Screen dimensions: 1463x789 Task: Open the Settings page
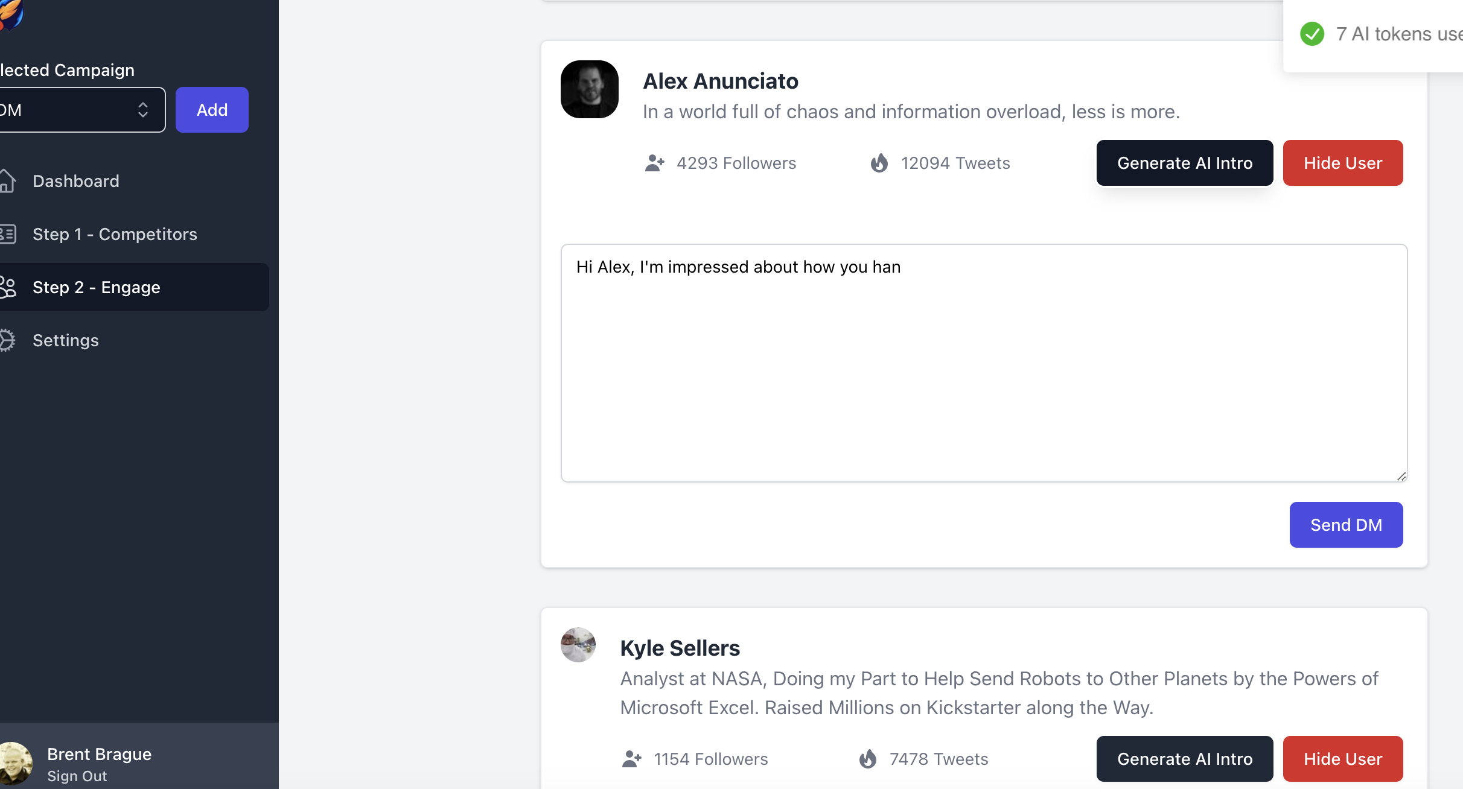pos(65,340)
